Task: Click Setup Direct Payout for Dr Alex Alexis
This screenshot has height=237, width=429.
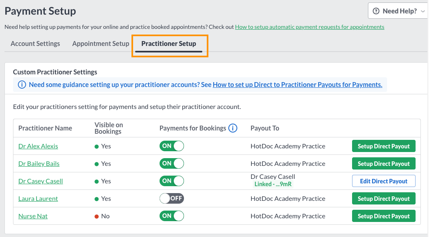Action: pyautogui.click(x=383, y=146)
